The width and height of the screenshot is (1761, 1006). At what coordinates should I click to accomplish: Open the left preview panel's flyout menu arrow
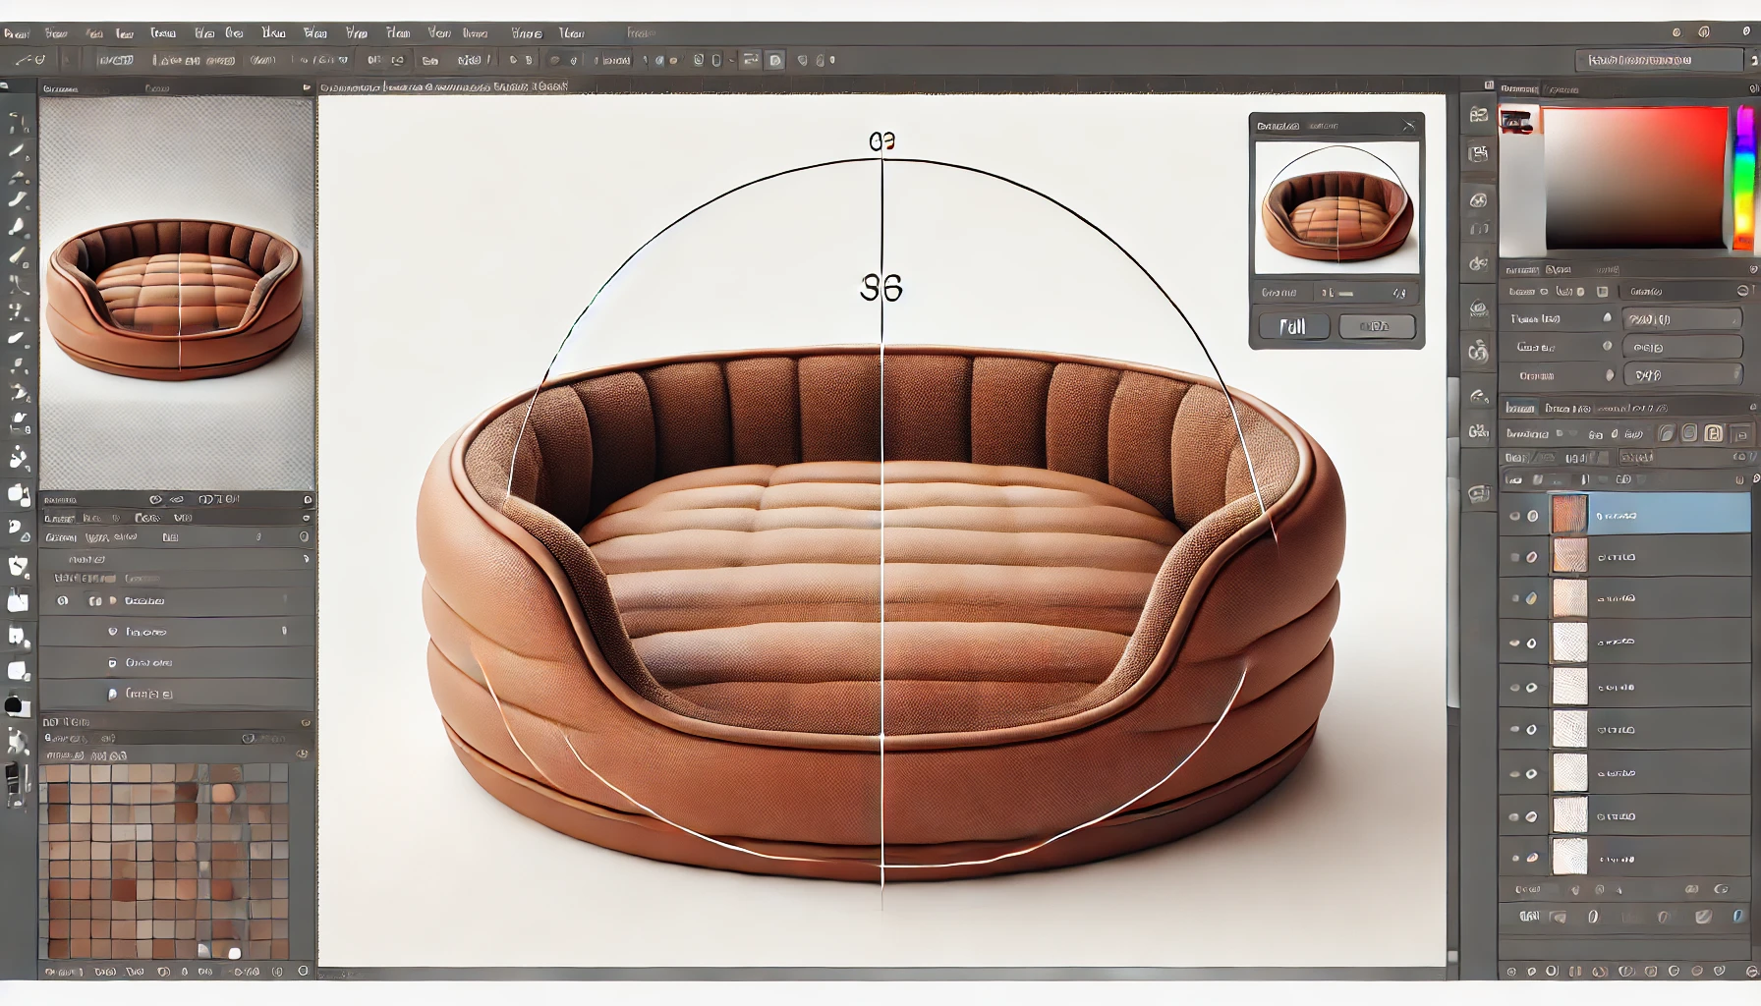pos(307,87)
